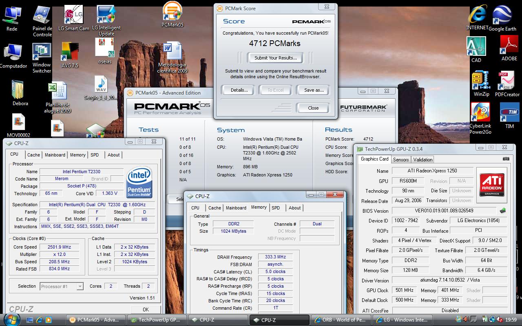This screenshot has width=522, height=326.
Task: Click the Windows Start orb
Action: [x=11, y=319]
